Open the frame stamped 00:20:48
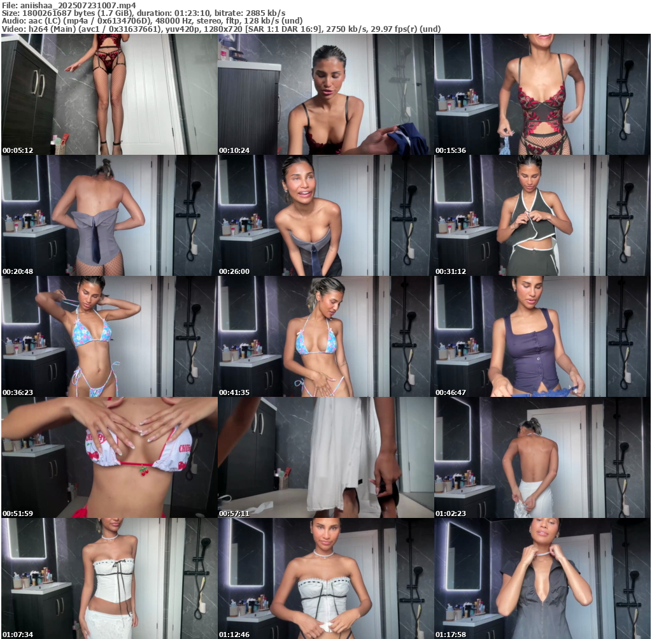The width and height of the screenshot is (652, 639). point(109,215)
